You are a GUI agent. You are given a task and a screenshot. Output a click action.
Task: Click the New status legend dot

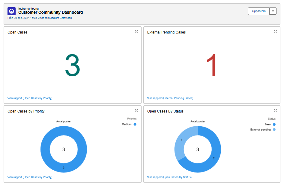coord(274,124)
